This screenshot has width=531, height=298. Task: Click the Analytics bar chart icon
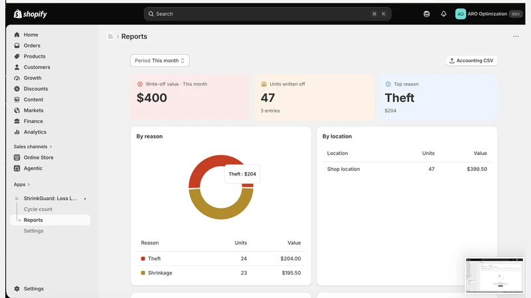click(x=17, y=132)
